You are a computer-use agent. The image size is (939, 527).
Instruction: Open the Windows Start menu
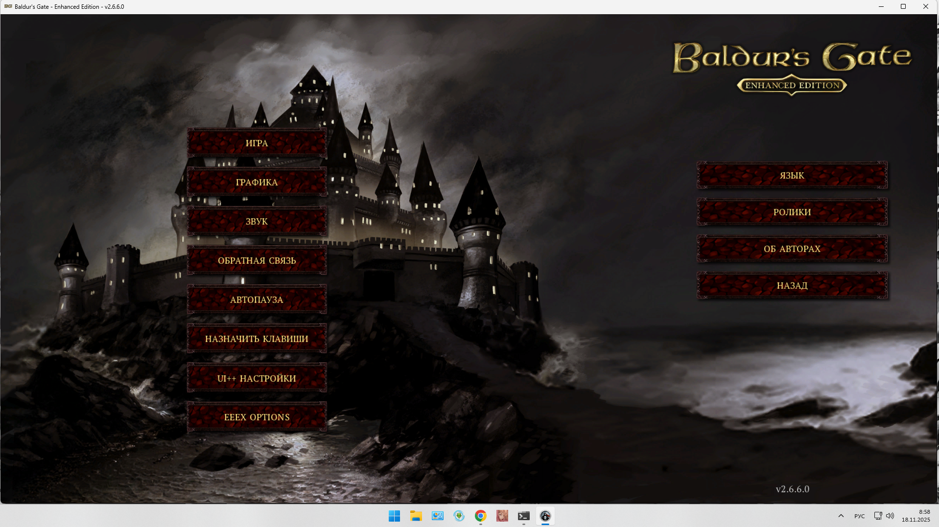[x=394, y=516]
